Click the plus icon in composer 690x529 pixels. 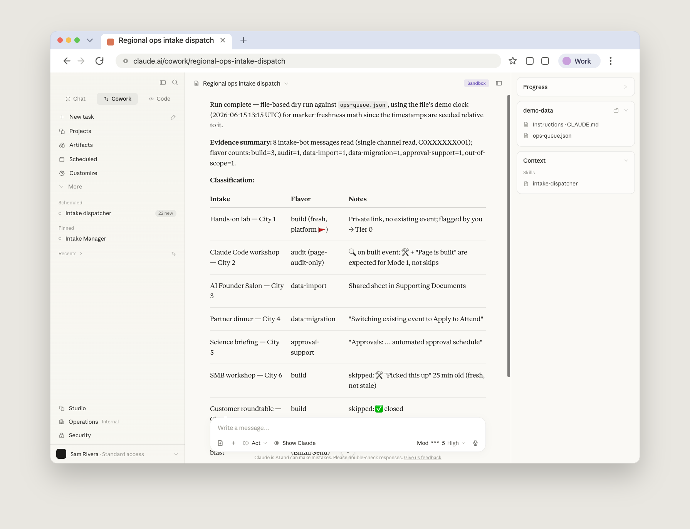(x=233, y=443)
